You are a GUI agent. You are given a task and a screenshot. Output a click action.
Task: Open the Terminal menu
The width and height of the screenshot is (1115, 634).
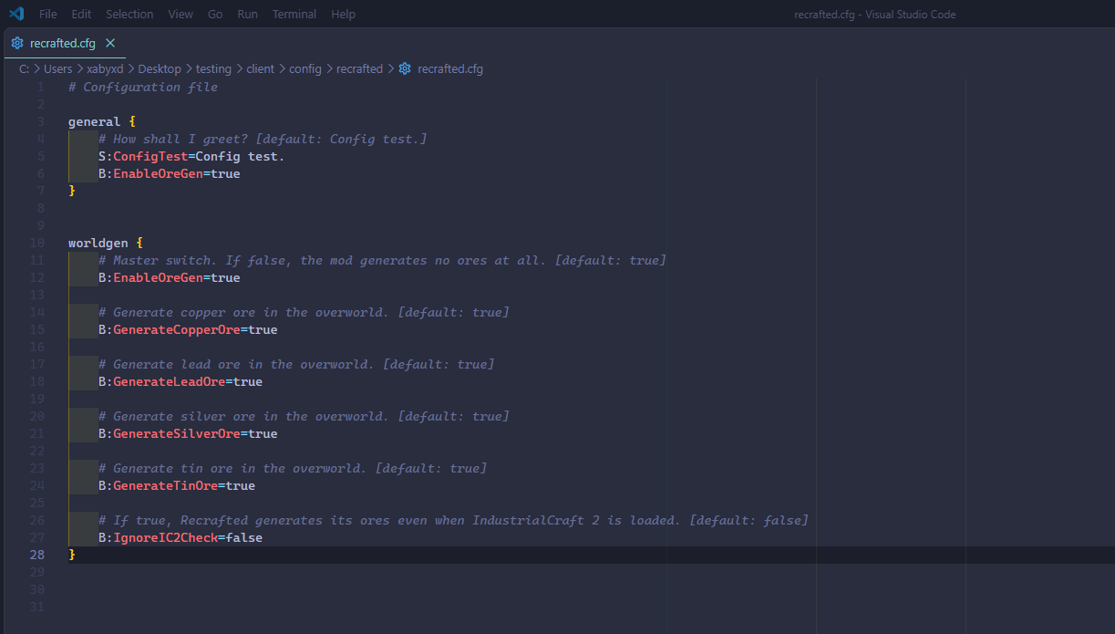pos(294,14)
